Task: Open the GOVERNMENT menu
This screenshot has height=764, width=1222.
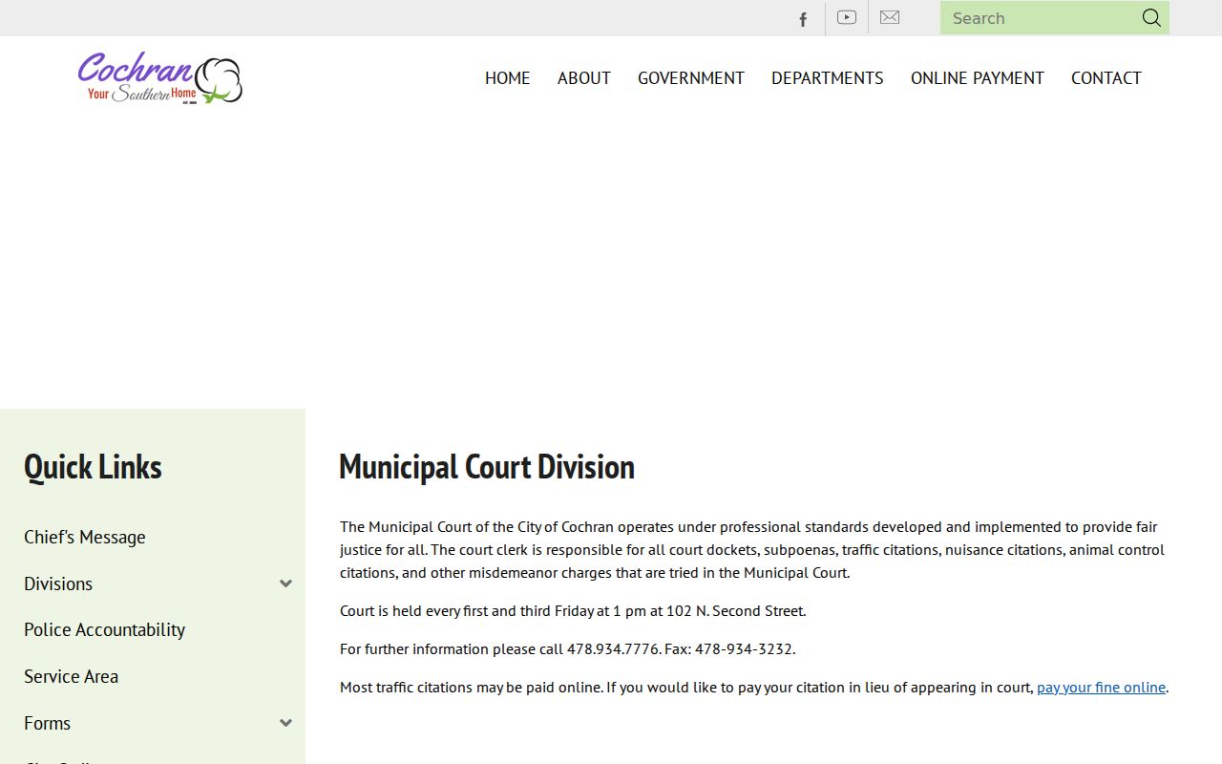Action: (691, 78)
